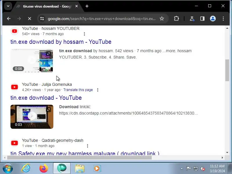This screenshot has height=174, width=232.
Task: Click the scroll down arrow
Action: [227, 153]
